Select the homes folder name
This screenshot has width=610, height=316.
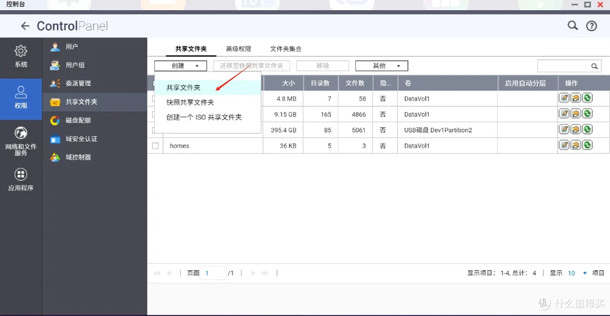coord(180,146)
